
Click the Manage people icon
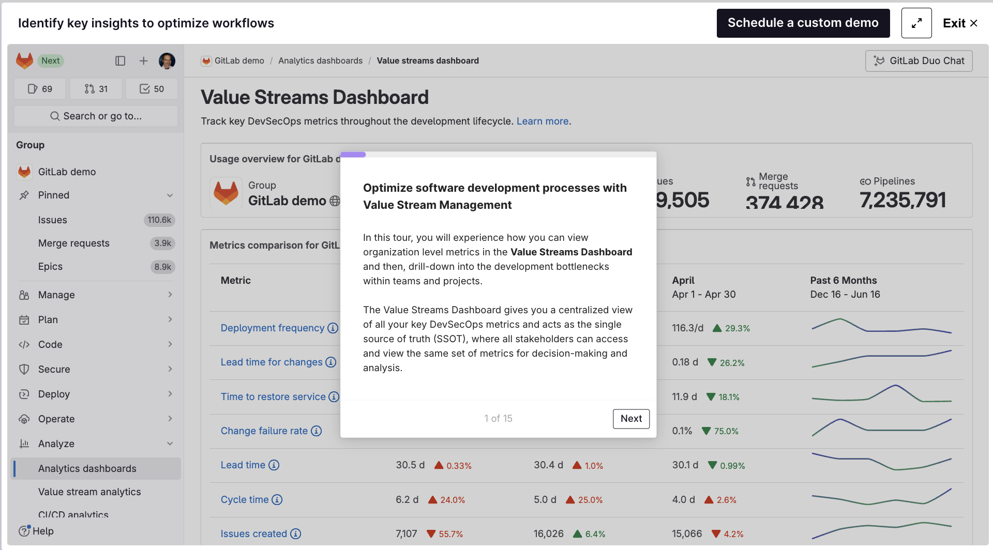click(24, 295)
